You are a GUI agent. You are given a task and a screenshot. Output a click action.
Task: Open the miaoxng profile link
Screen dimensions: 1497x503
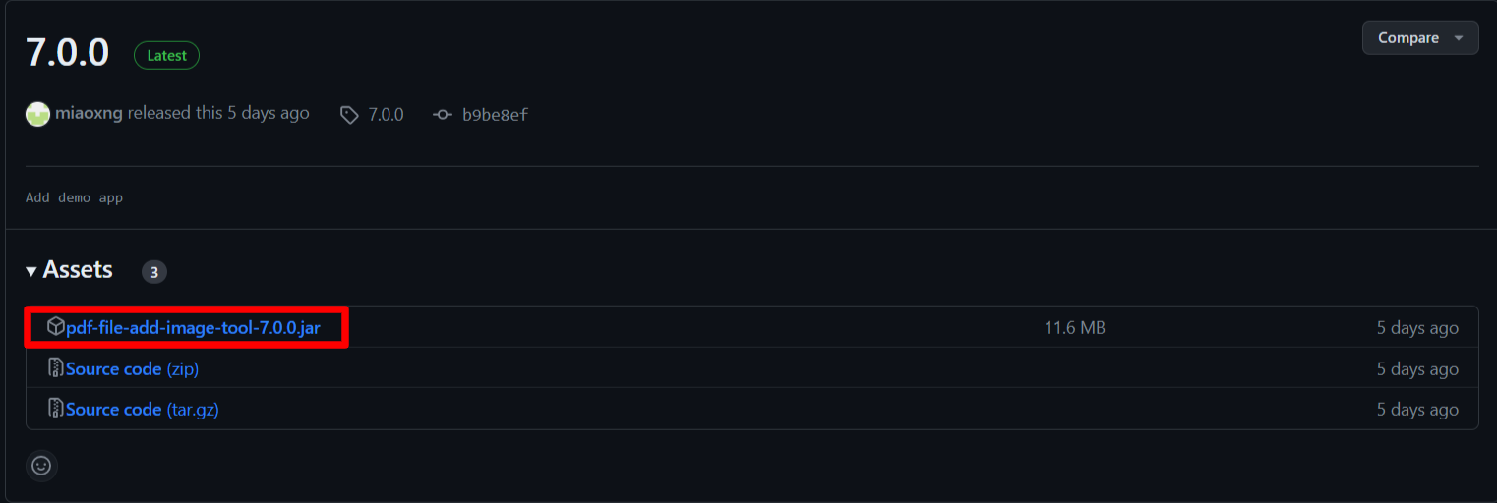(x=90, y=114)
